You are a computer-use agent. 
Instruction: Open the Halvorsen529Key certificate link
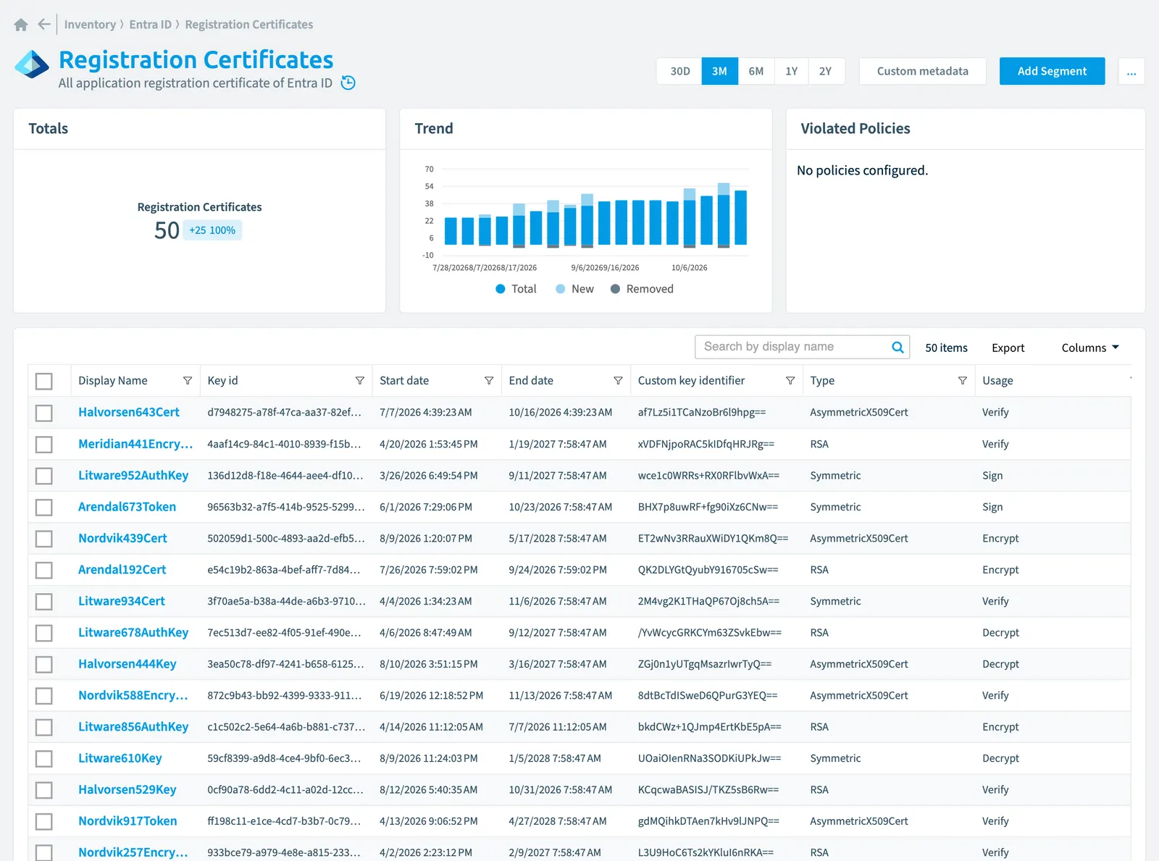tap(127, 789)
